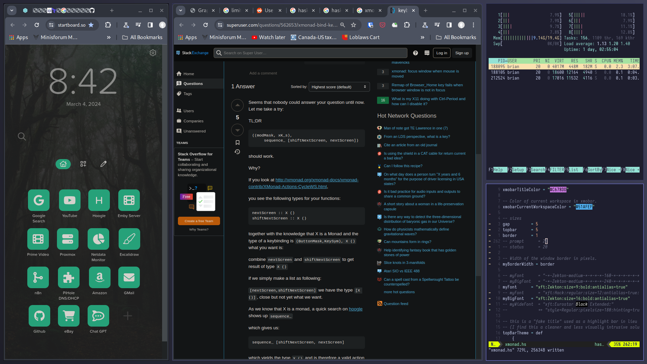Show hidden bookmarks chevron in startboard window
The width and height of the screenshot is (647, 364).
coord(109,37)
